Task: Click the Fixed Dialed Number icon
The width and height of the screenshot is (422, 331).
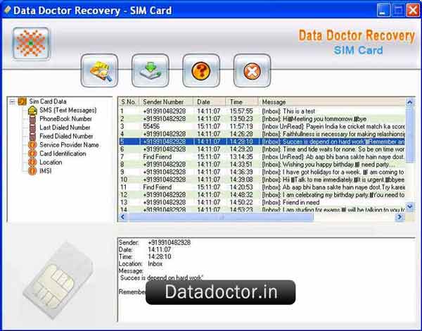Action: (32, 136)
